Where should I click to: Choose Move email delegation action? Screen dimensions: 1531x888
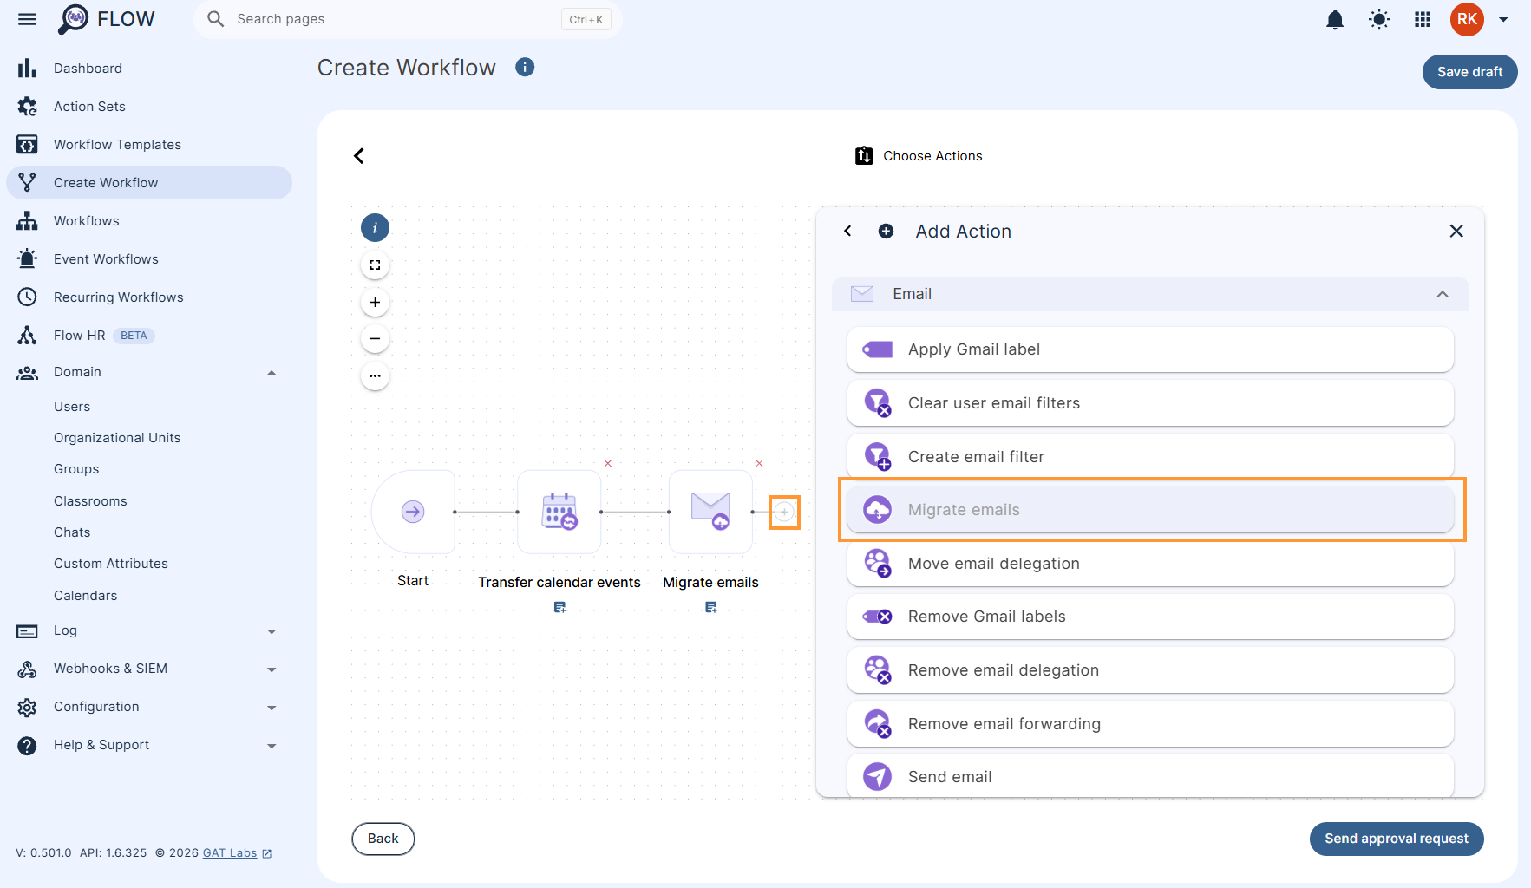click(1150, 564)
